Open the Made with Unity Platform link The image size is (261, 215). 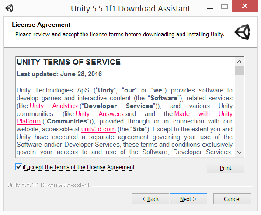[203, 114]
